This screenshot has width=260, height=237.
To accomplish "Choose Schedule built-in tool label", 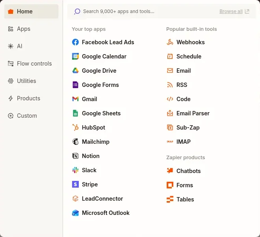I will tap(189, 56).
